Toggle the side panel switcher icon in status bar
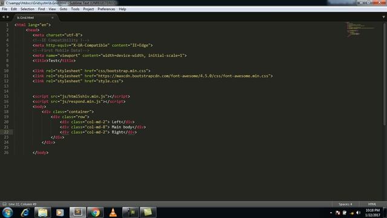387x218 pixels. (4, 204)
